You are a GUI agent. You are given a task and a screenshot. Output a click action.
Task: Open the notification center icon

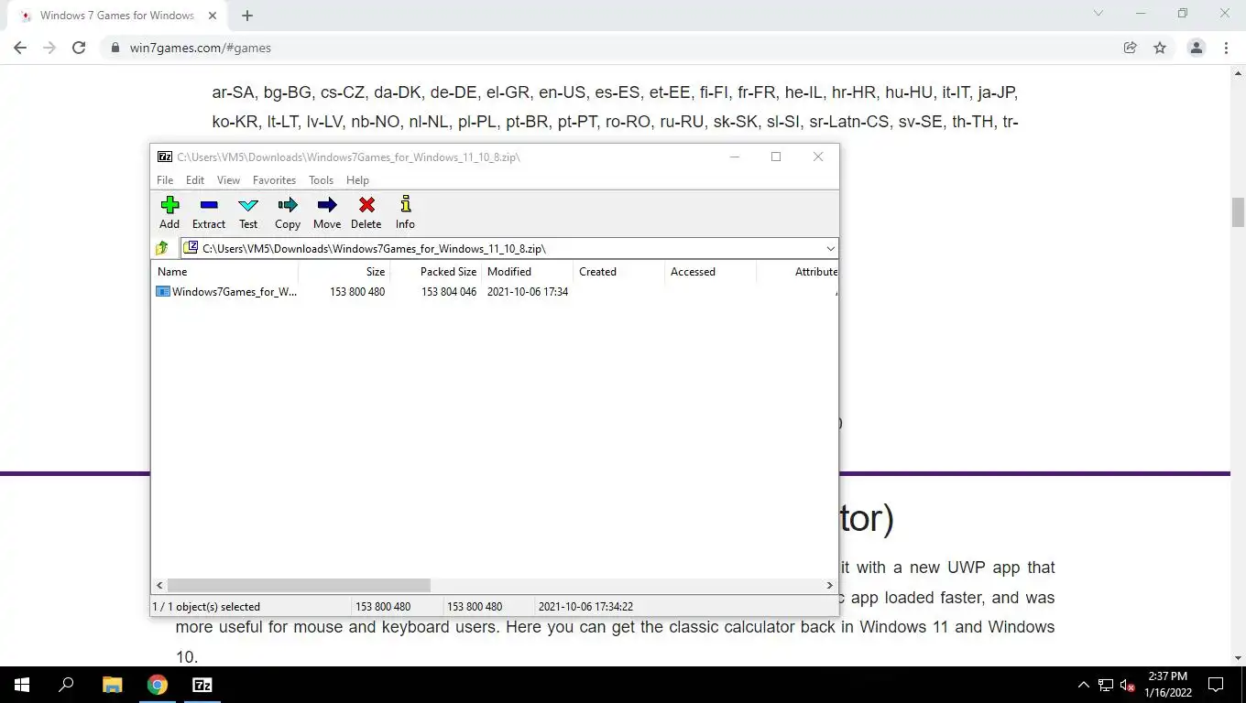(1216, 685)
